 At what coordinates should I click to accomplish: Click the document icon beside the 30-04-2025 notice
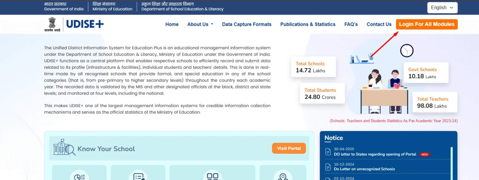[328, 152]
